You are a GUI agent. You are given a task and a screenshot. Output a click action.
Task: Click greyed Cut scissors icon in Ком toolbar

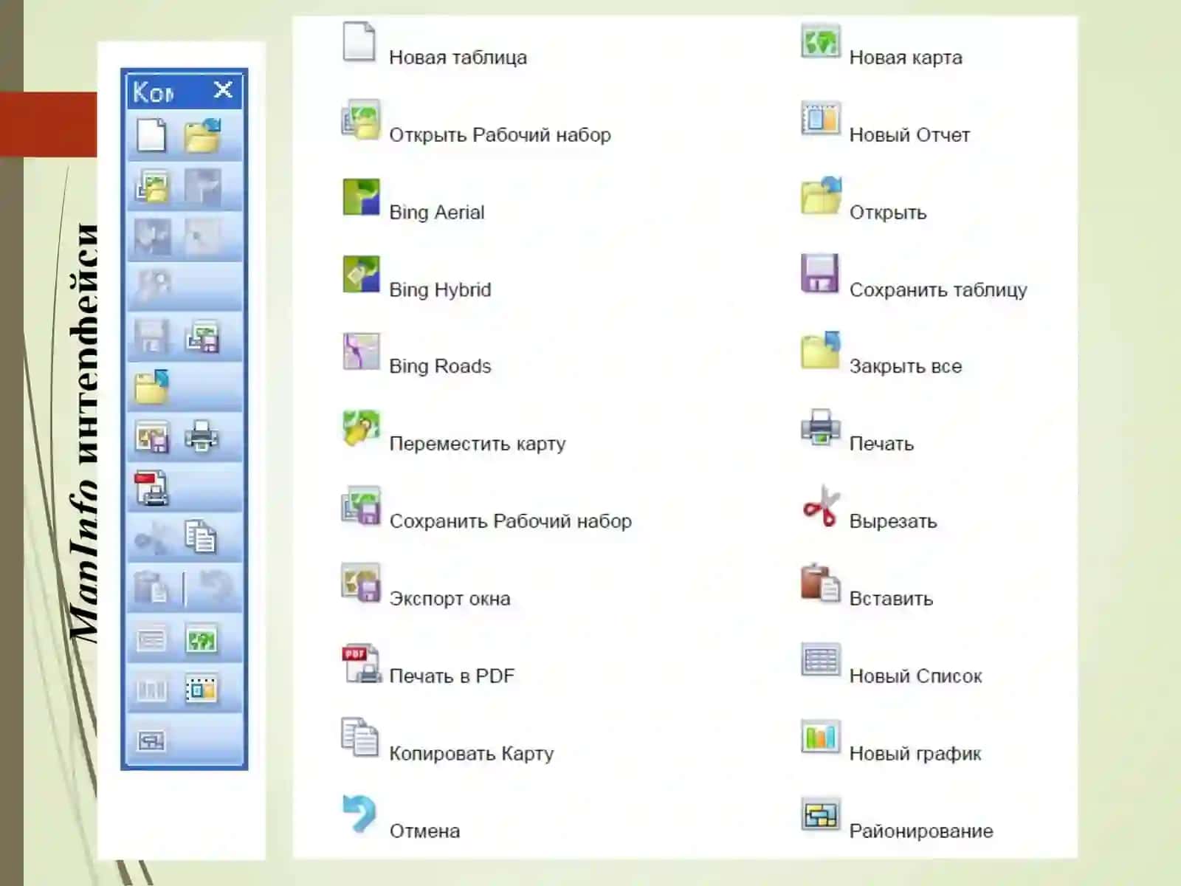pyautogui.click(x=152, y=538)
